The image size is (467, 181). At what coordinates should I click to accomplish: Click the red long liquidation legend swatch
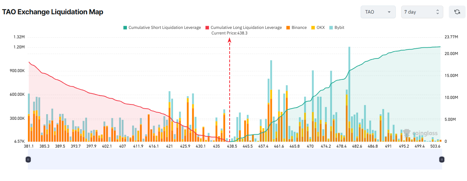[x=207, y=27]
